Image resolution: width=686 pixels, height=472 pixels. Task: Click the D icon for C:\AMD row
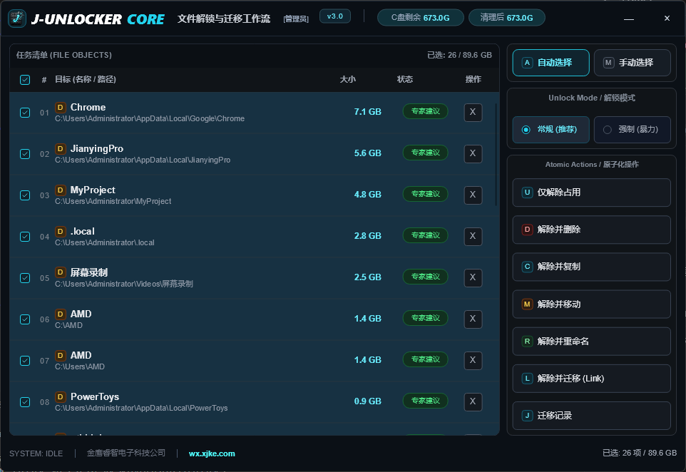(x=61, y=314)
